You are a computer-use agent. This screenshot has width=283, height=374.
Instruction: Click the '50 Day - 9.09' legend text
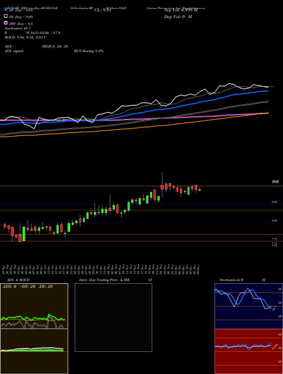coord(21,17)
